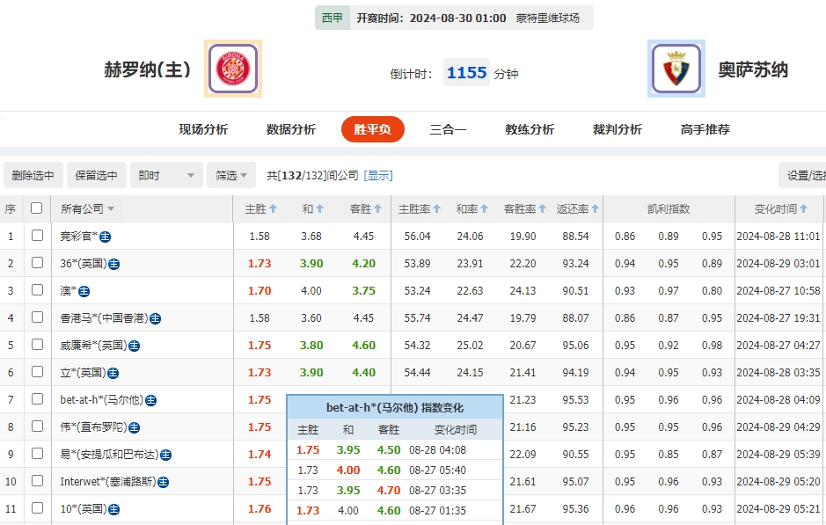Switch to the 数据分析 tab
Screen dimensions: 826x525
point(289,128)
